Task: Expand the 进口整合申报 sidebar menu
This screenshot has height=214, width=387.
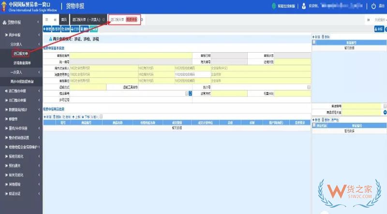Action: 20,91
